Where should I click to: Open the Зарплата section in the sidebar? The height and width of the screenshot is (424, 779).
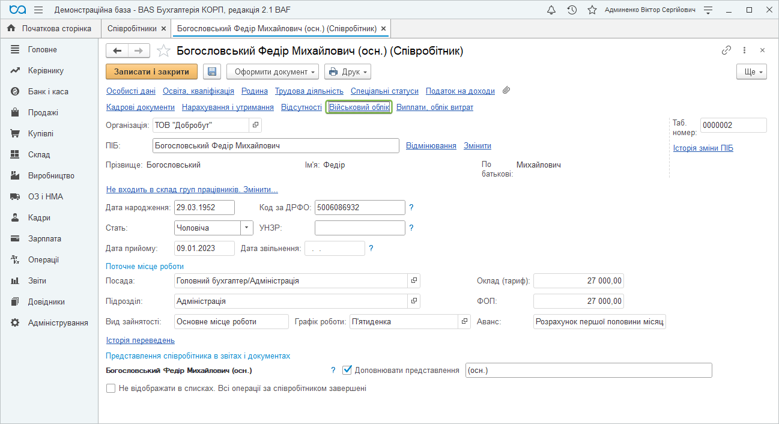coord(44,238)
